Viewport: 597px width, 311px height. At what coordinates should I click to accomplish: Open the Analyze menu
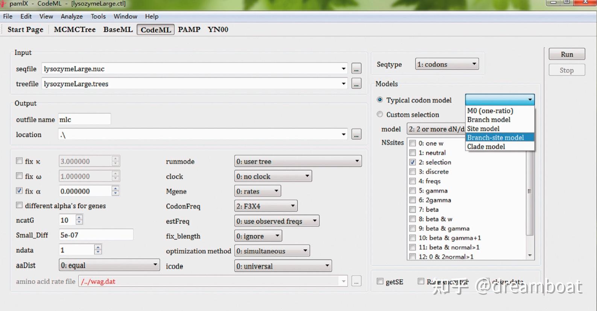pyautogui.click(x=71, y=16)
